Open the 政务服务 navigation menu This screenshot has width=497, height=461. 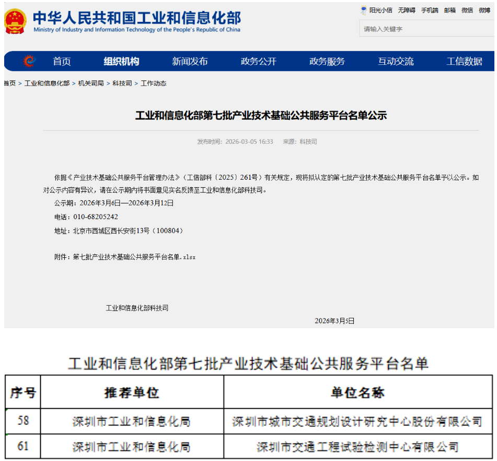(x=327, y=61)
